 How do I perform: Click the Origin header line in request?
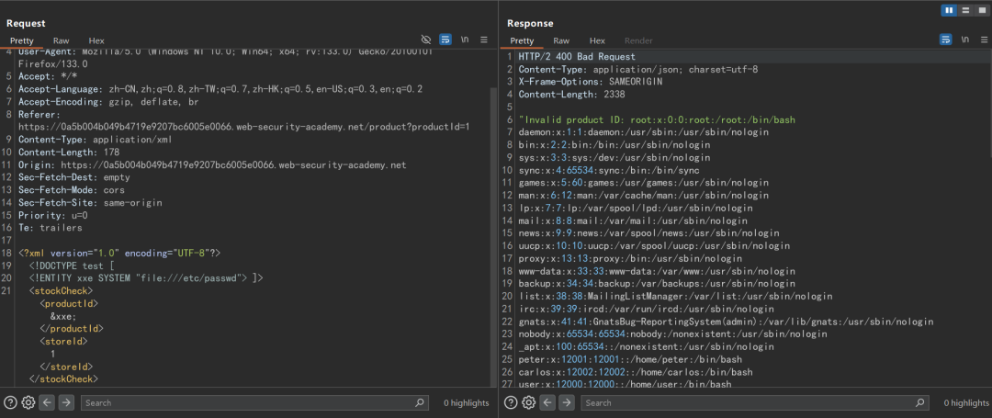212,165
